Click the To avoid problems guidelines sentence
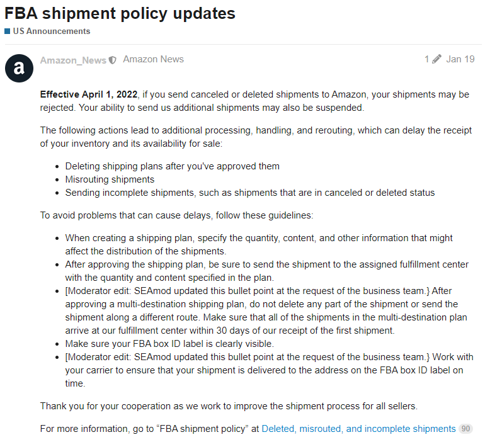The image size is (490, 442). (176, 215)
